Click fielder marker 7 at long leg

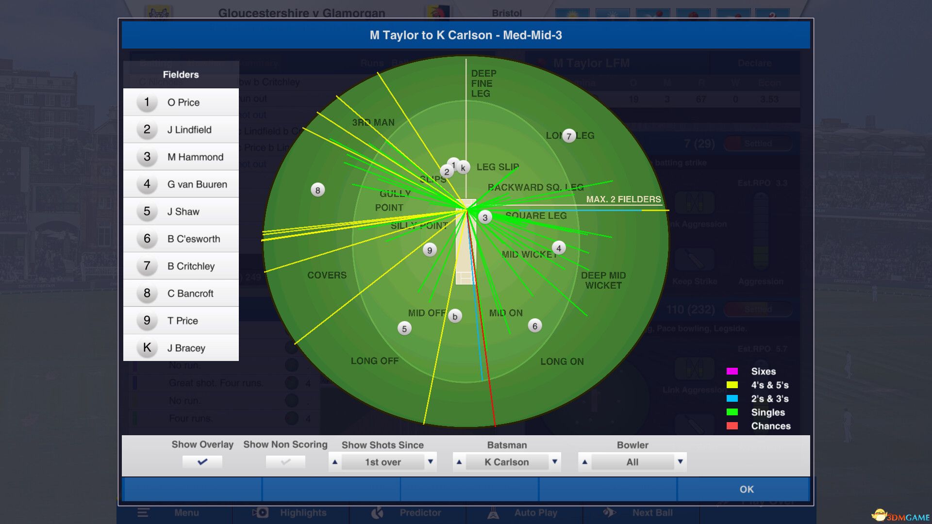point(568,136)
